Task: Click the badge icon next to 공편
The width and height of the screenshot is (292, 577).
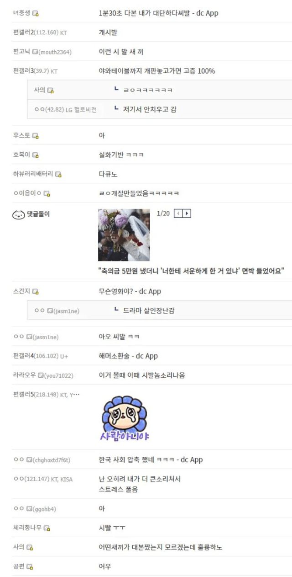Action: (x=30, y=567)
